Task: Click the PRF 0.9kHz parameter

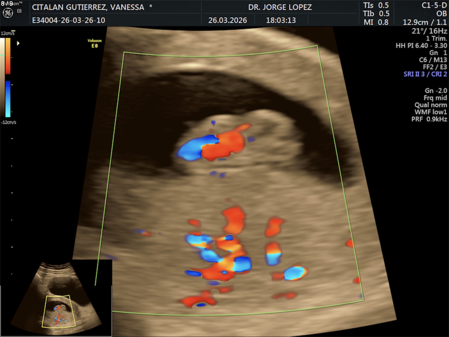Action: pyautogui.click(x=429, y=119)
